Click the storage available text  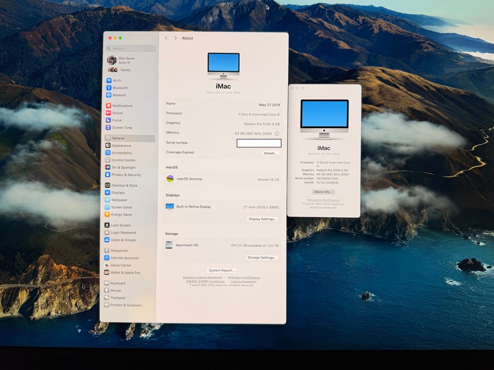tap(255, 246)
